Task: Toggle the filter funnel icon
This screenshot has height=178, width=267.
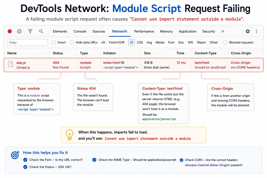Action: (x=30, y=31)
